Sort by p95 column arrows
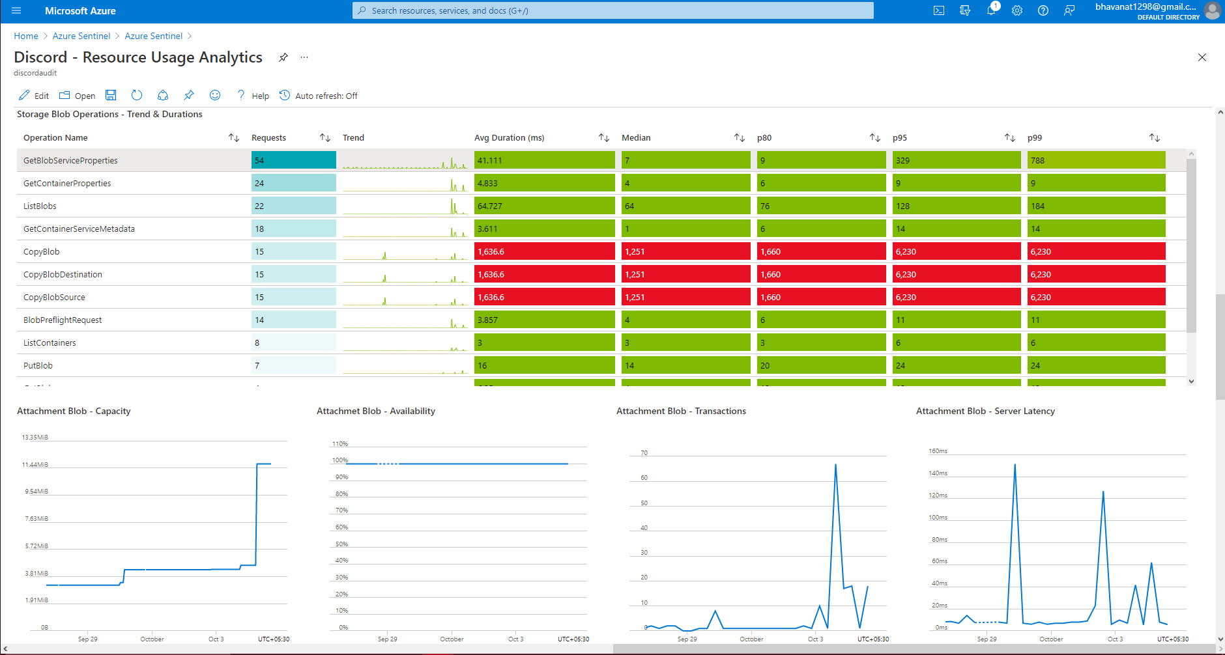Image resolution: width=1225 pixels, height=655 pixels. point(1010,137)
